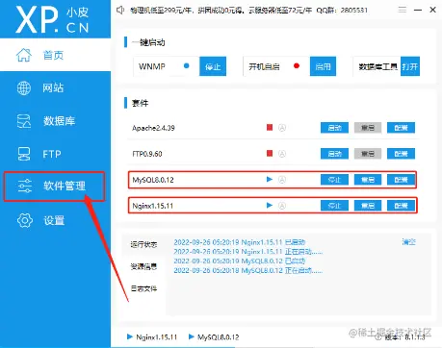Click the grey 重启 button for FTP0.9.60
This screenshot has height=348, width=442.
(x=368, y=154)
